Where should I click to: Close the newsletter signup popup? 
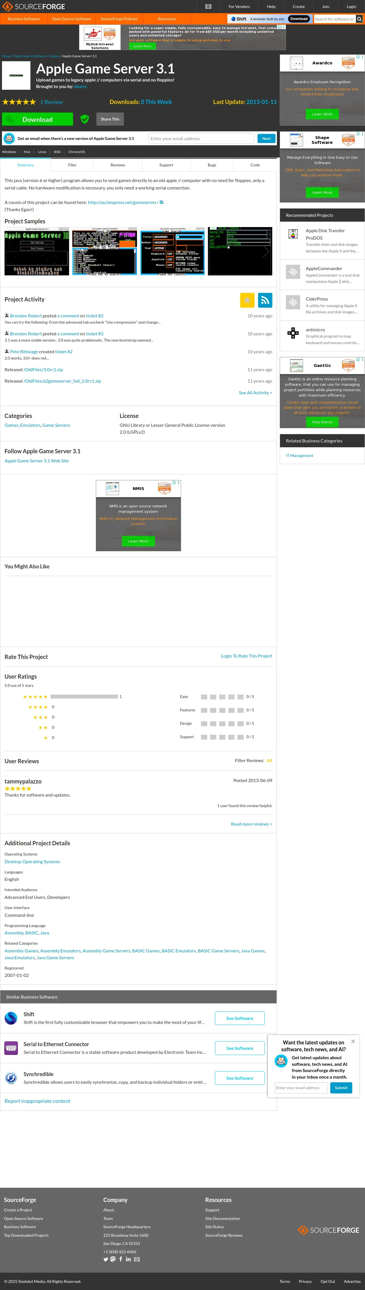pyautogui.click(x=353, y=1041)
